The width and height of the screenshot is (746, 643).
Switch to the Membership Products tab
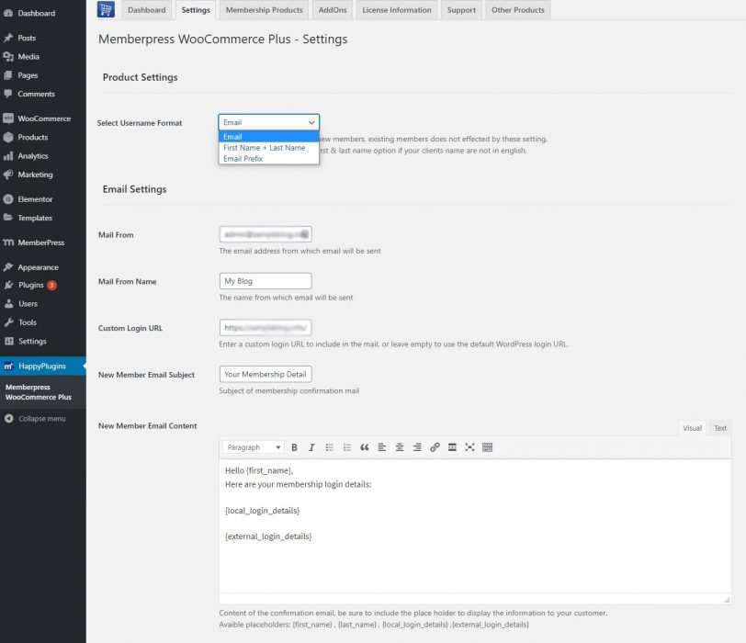pos(264,10)
